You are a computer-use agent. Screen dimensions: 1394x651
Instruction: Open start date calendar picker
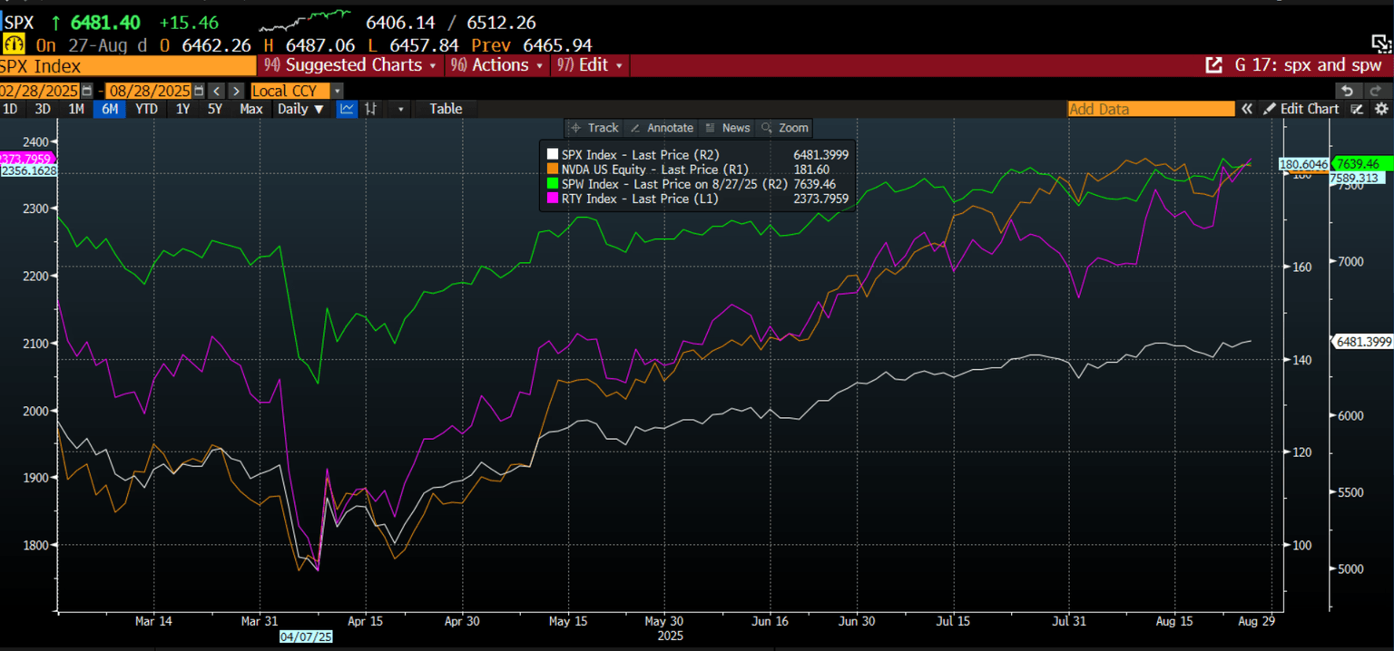87,91
